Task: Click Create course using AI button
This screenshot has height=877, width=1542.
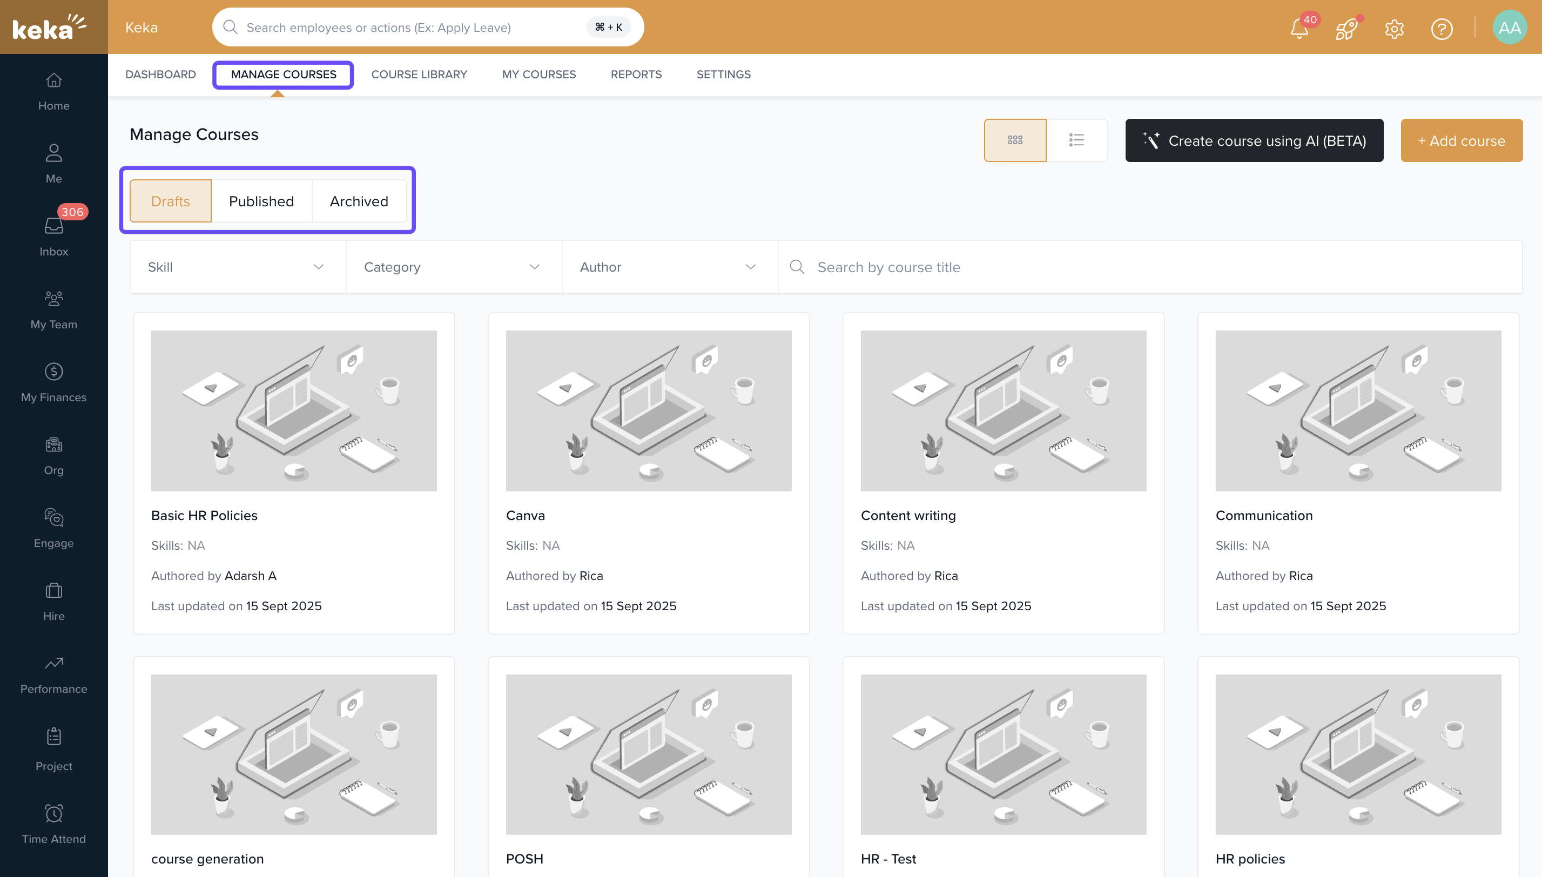Action: click(1254, 140)
